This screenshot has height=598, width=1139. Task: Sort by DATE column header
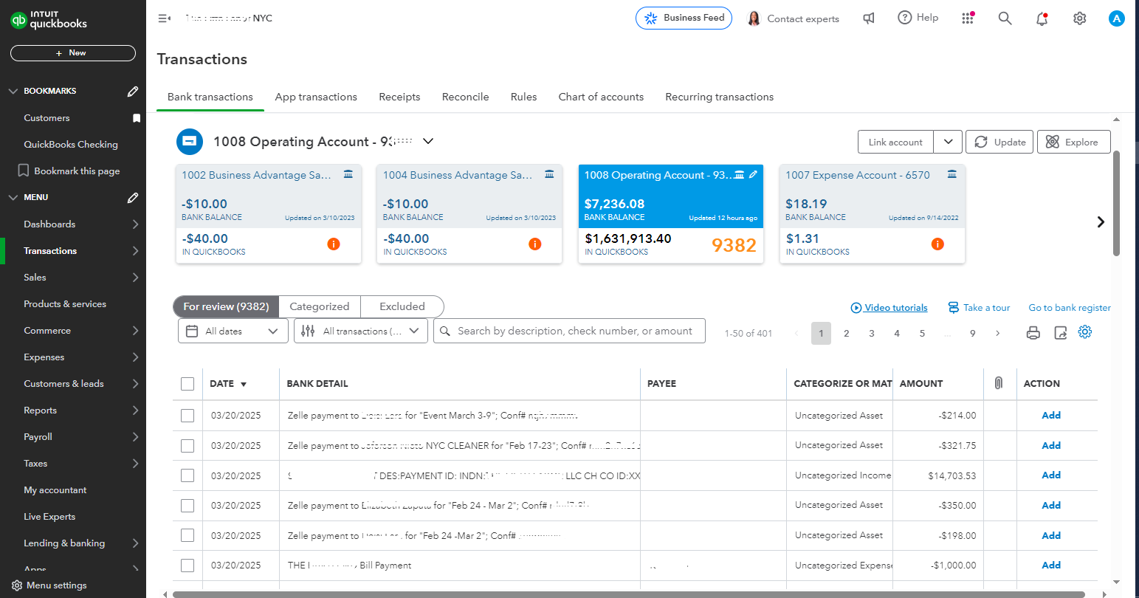[x=228, y=384]
